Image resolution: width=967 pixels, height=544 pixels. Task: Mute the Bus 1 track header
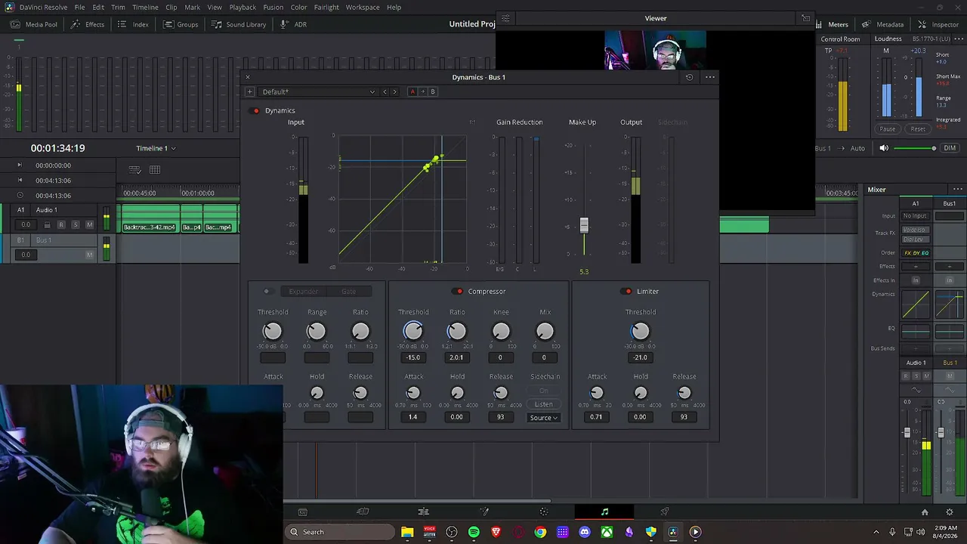pyautogui.click(x=89, y=255)
